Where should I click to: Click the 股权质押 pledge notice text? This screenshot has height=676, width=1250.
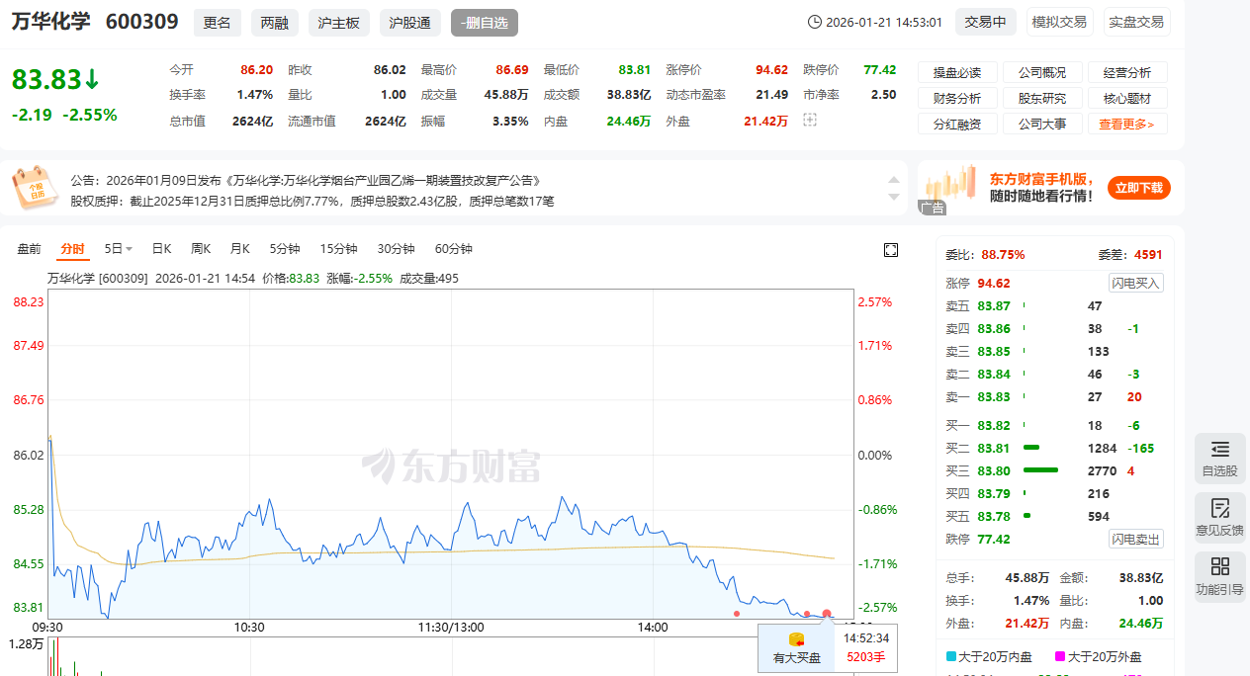pyautogui.click(x=312, y=201)
